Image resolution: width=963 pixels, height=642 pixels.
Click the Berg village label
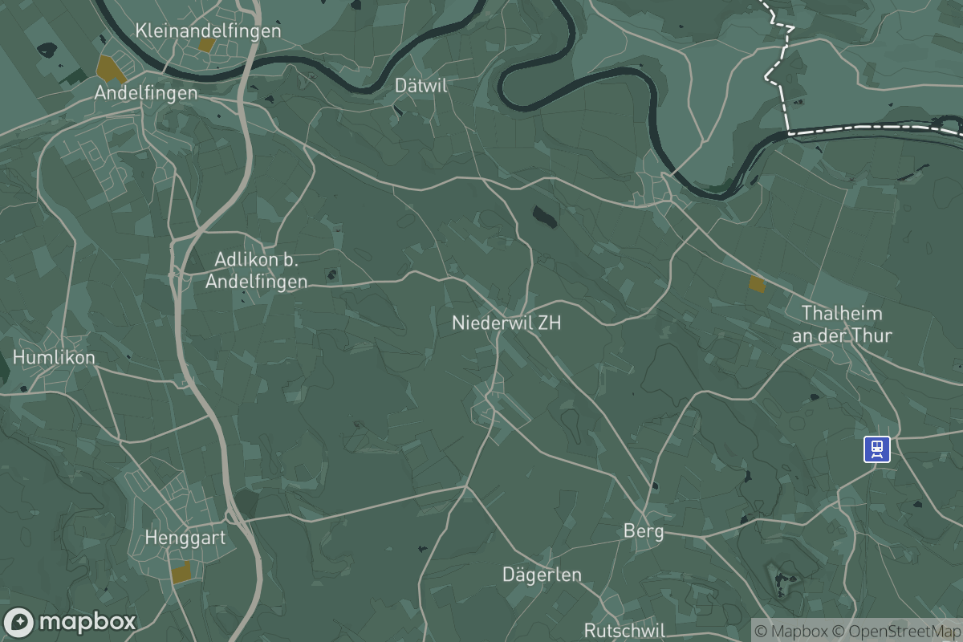click(x=644, y=531)
